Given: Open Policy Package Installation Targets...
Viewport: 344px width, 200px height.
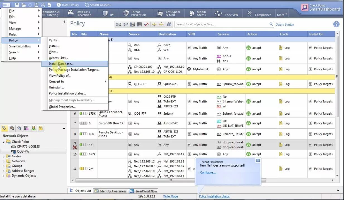Looking at the screenshot, I should point(74,70).
